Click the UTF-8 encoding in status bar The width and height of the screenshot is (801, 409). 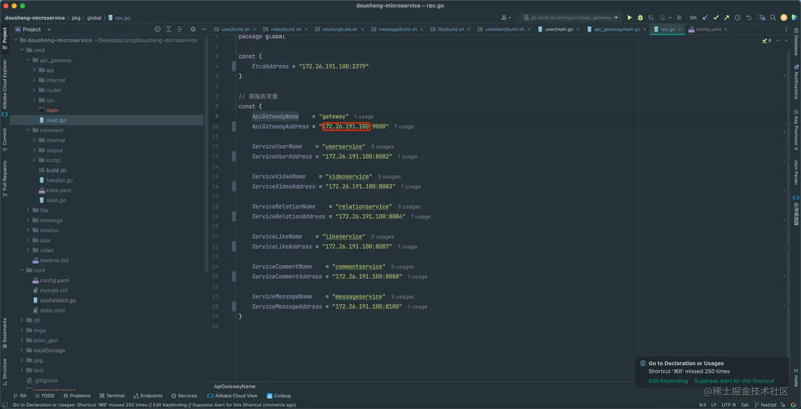pyautogui.click(x=728, y=405)
